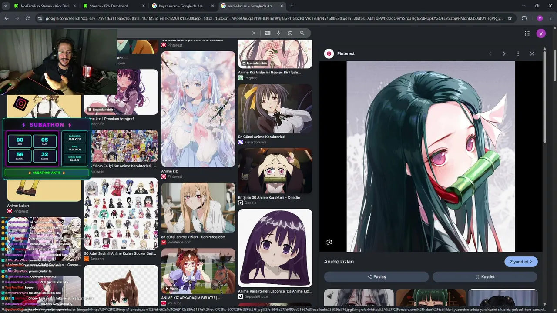557x313 pixels.
Task: Open the on-screen keyboard input tool
Action: click(x=267, y=33)
